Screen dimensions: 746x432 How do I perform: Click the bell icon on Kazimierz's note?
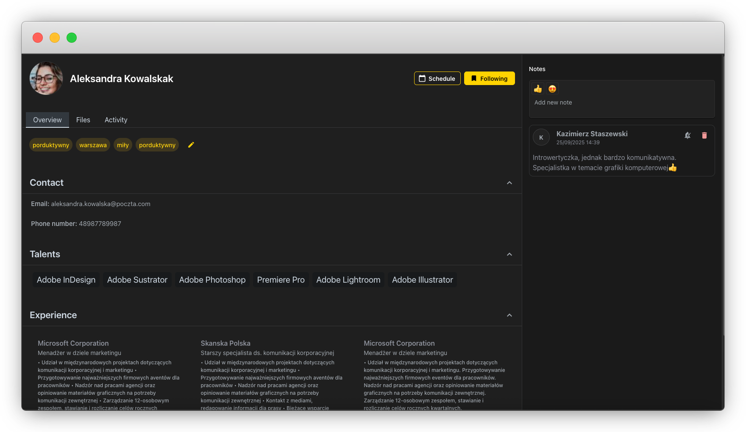(688, 135)
